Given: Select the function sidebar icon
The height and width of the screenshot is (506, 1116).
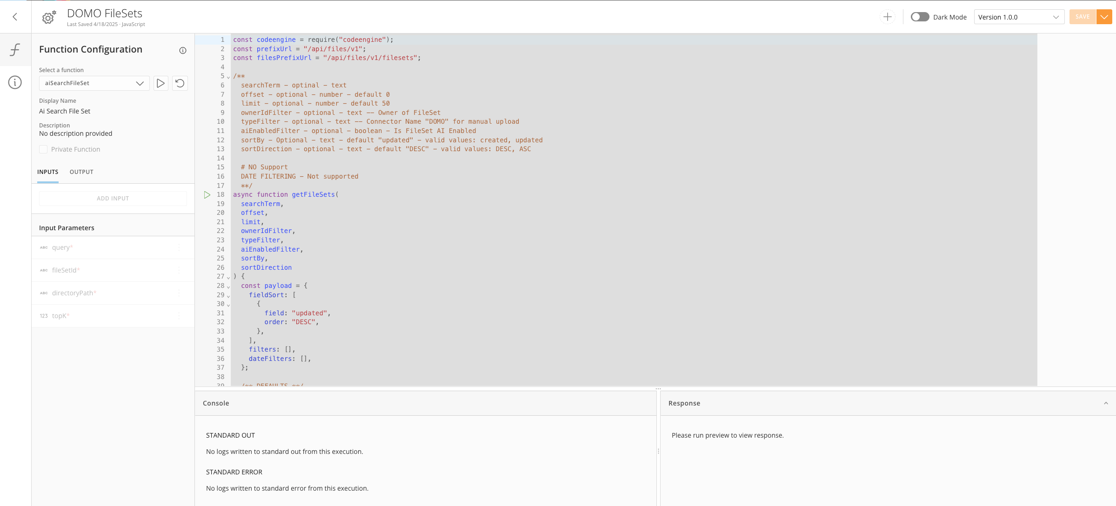Looking at the screenshot, I should tap(15, 49).
